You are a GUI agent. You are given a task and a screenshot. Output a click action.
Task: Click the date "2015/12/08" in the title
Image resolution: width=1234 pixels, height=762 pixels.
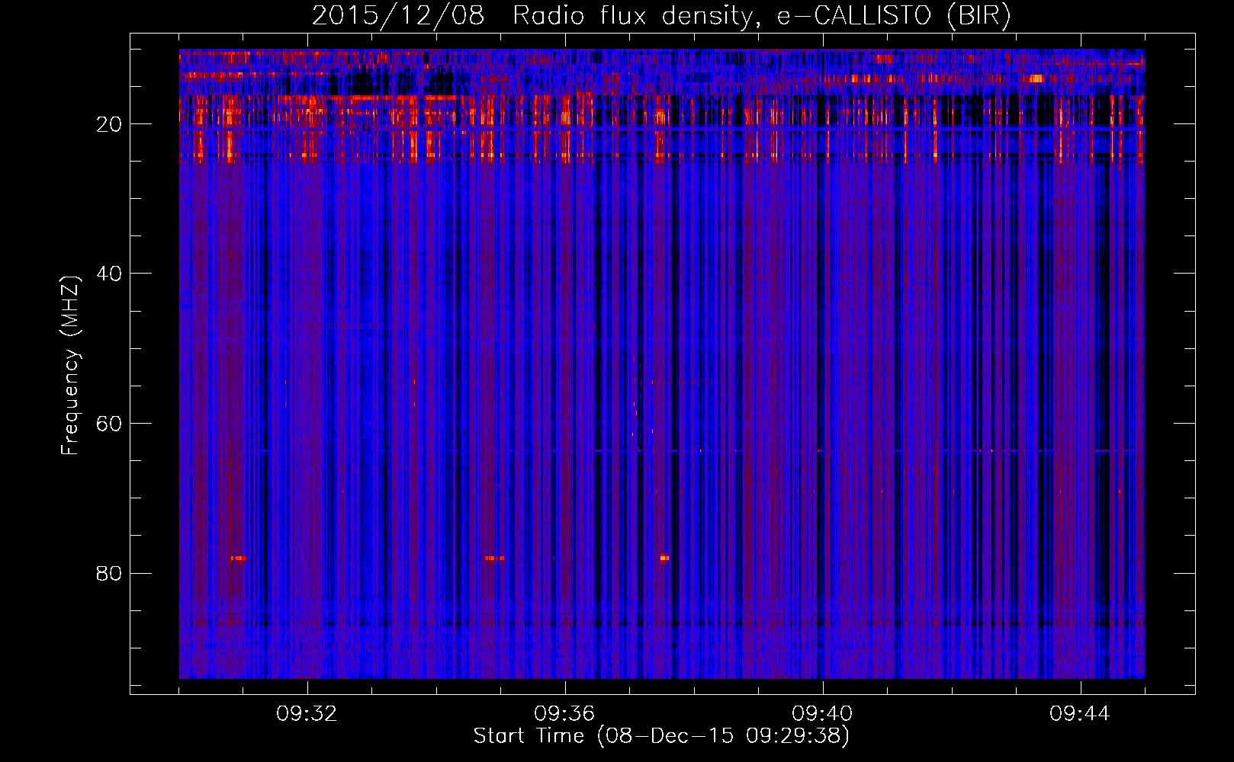[x=397, y=16]
